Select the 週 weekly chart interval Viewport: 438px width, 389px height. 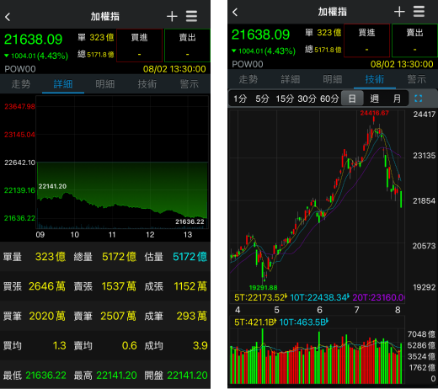pos(375,99)
